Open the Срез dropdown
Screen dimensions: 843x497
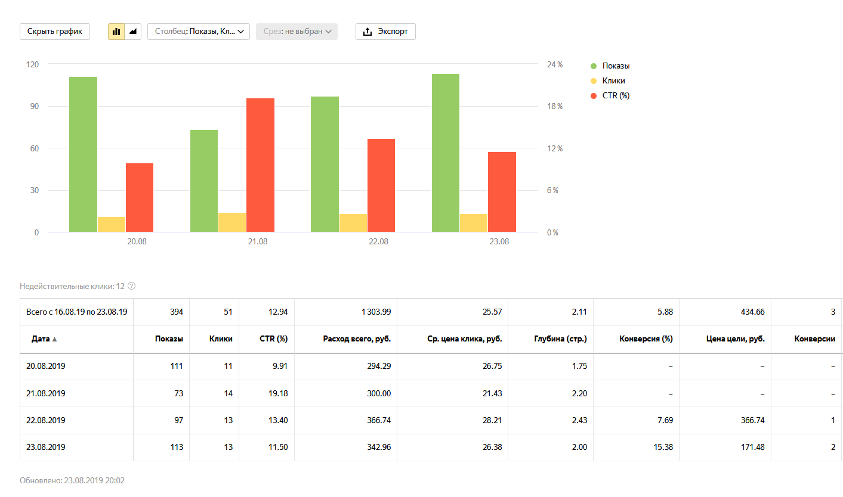297,32
